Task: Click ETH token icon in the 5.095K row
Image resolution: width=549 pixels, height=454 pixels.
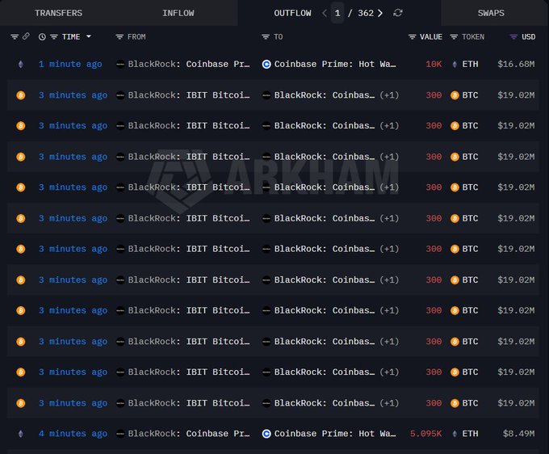Action: point(455,434)
